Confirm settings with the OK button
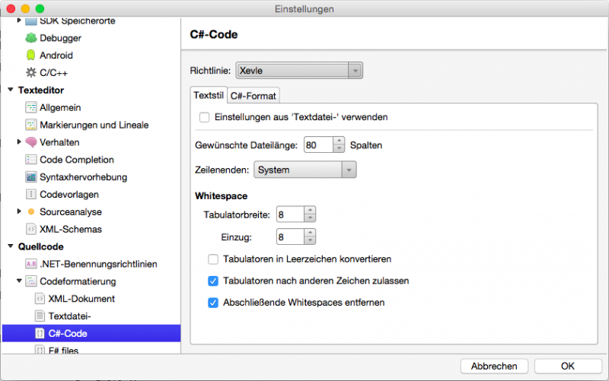The width and height of the screenshot is (609, 381). pyautogui.click(x=568, y=366)
